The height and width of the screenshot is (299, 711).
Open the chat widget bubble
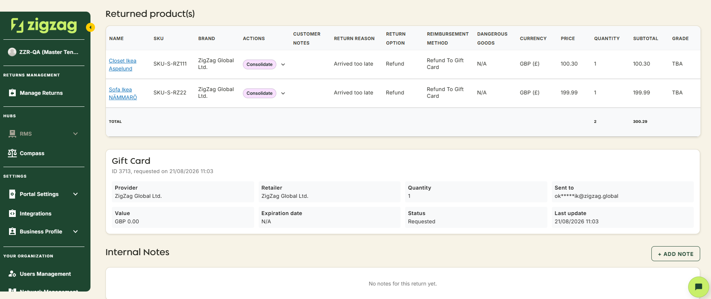click(698, 287)
